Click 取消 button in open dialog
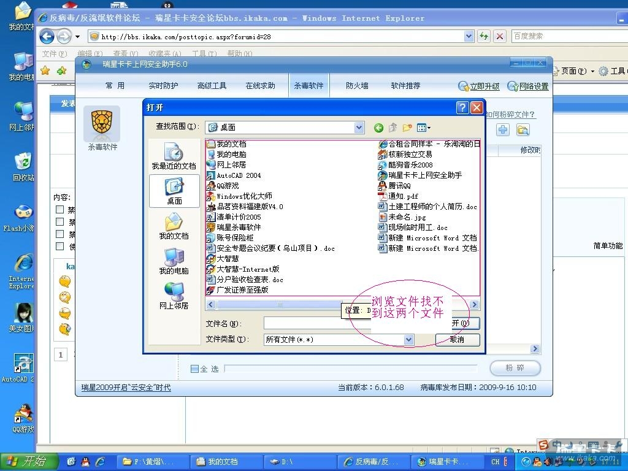The width and height of the screenshot is (628, 471). (x=457, y=340)
